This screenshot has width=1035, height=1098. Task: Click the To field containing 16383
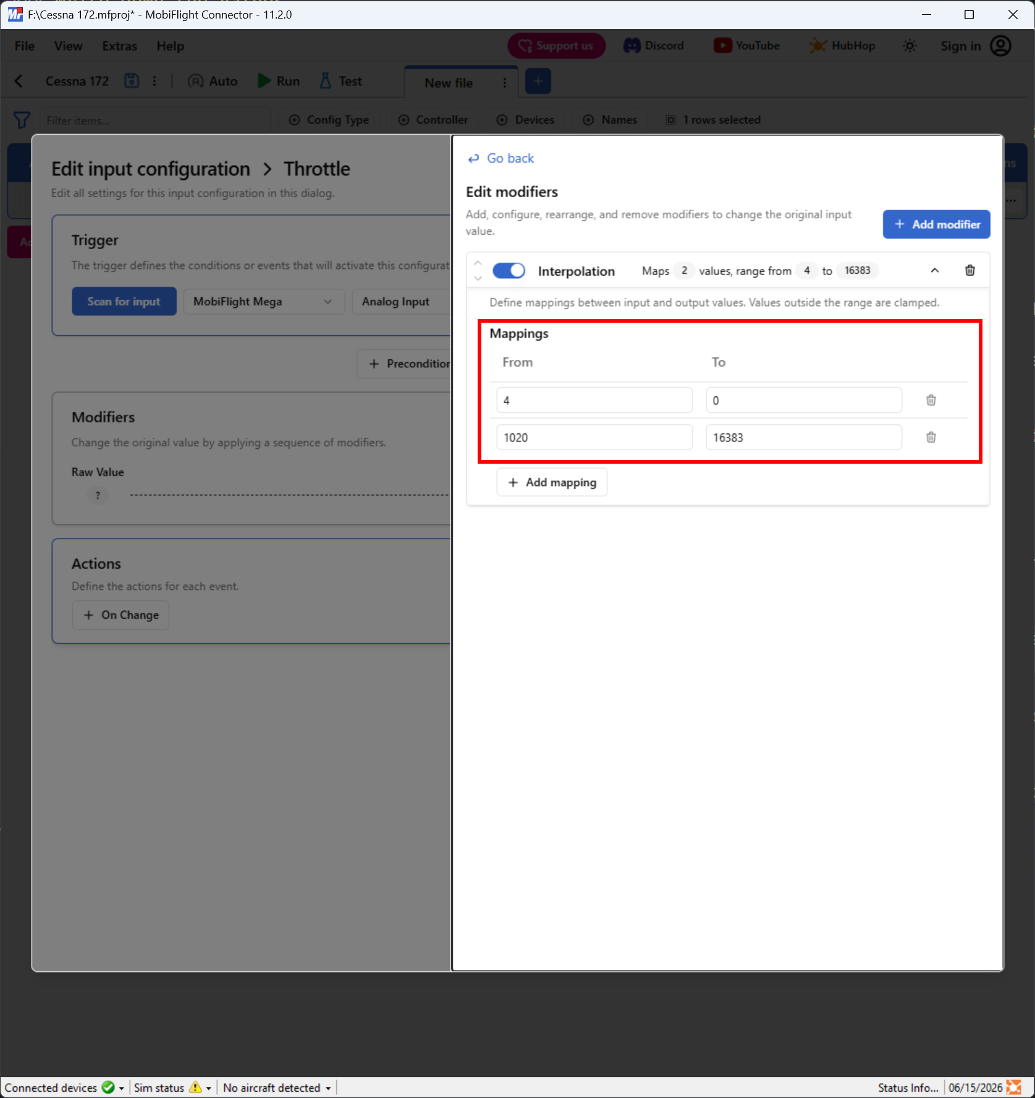coord(803,438)
